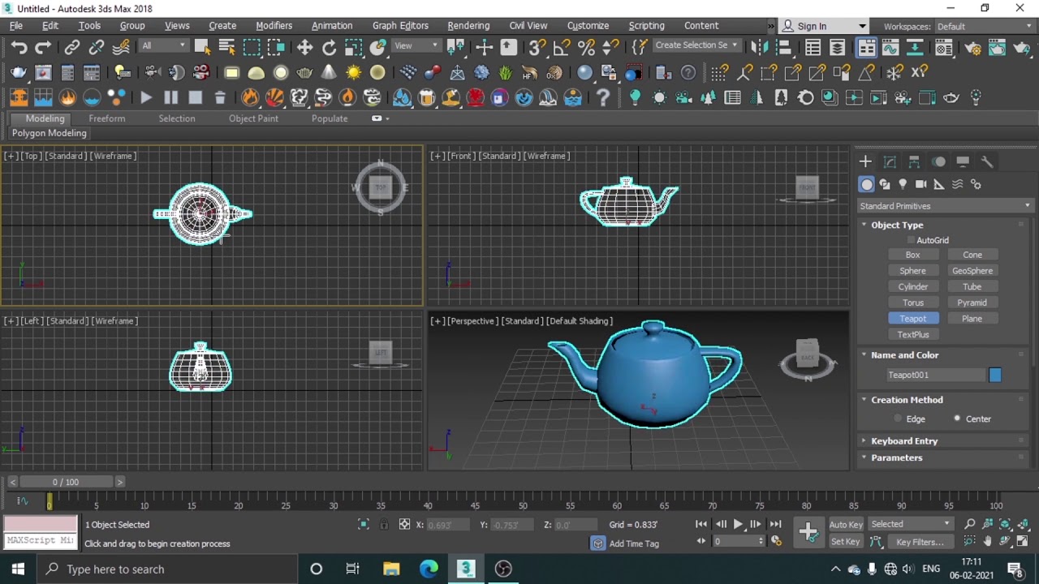The width and height of the screenshot is (1039, 584).
Task: Click Zoom Extents All viewport icon
Action: 1024,524
